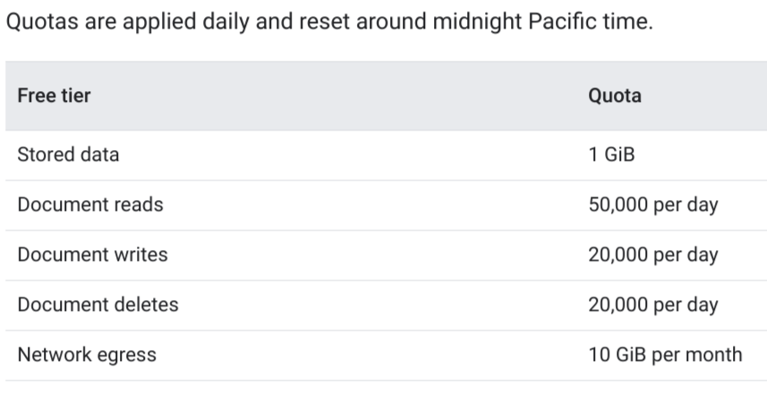The height and width of the screenshot is (394, 767).
Task: Click the "Free tier" column header
Action: [54, 96]
